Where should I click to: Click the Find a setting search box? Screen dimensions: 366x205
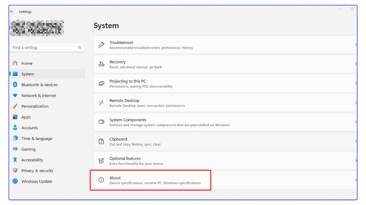pyautogui.click(x=46, y=47)
